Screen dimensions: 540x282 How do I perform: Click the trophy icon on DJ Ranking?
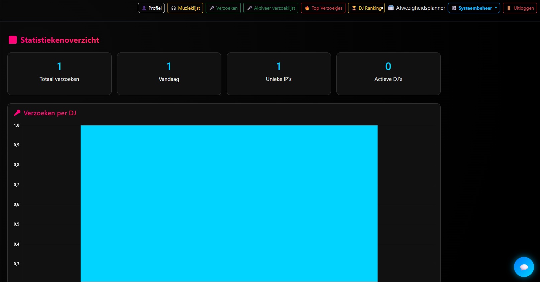point(354,8)
